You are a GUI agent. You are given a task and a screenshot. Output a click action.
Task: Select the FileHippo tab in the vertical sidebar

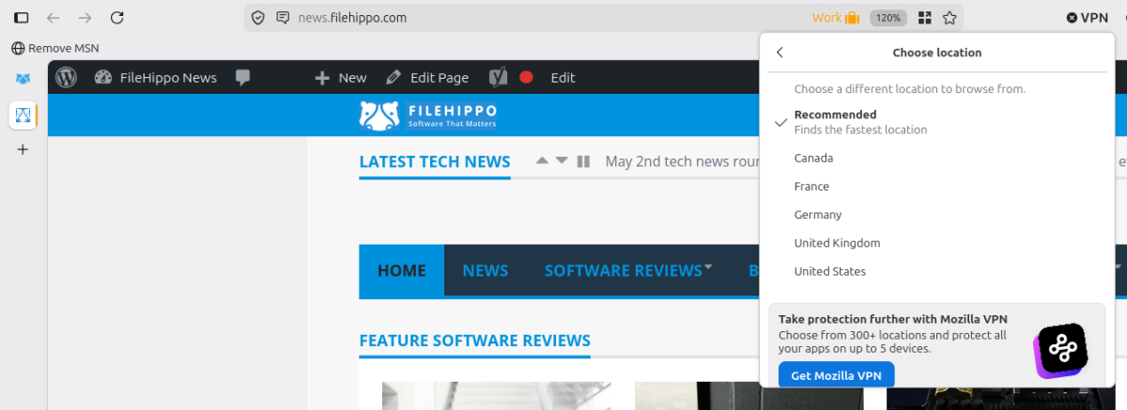coord(23,79)
